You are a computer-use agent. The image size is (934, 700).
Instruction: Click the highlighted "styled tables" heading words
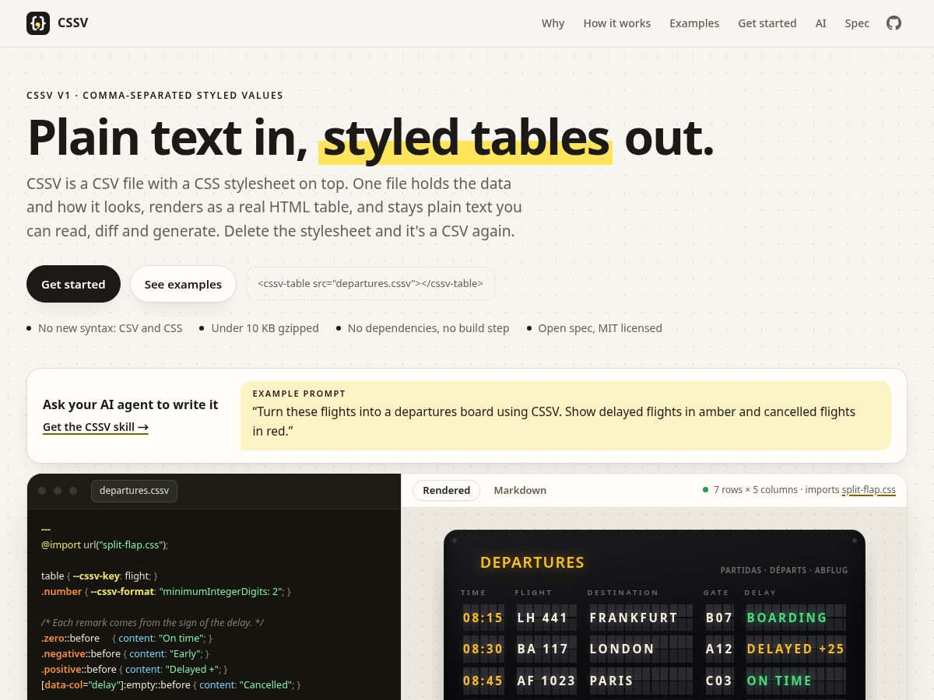[x=465, y=138]
